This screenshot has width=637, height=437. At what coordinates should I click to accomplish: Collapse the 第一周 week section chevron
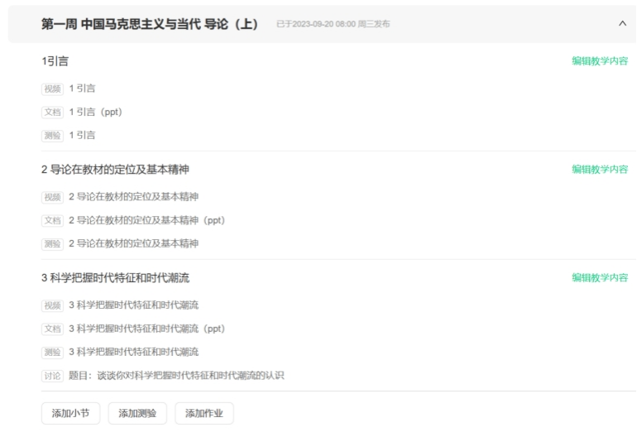(x=622, y=24)
